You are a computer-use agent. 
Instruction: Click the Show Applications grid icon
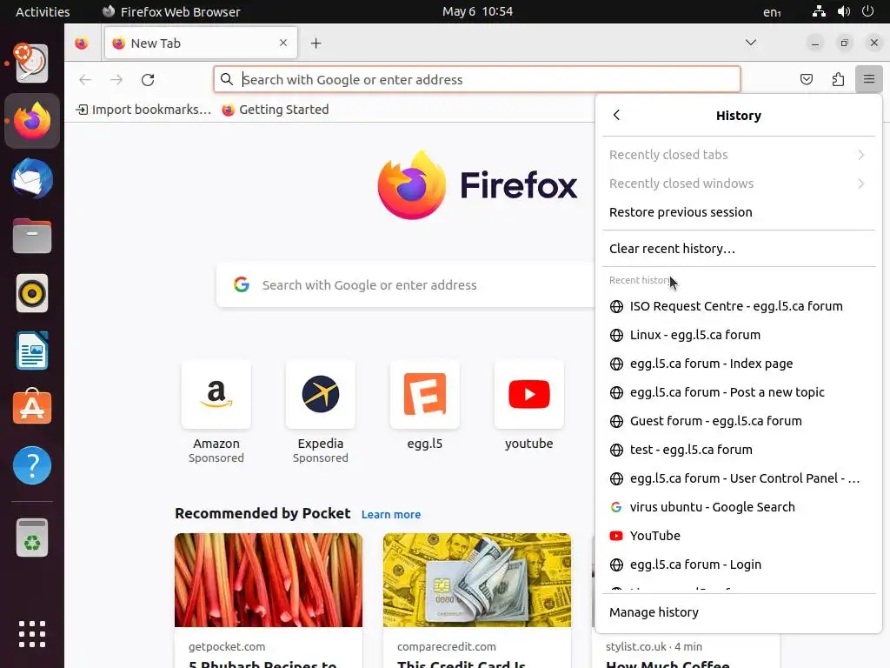(32, 634)
